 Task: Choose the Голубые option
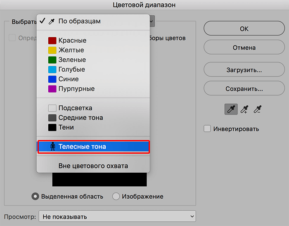(93, 69)
